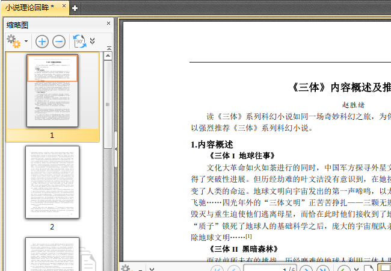Viewport: 391px width, 271px height.
Task: Open thumbnail panel options gear
Action: (x=13, y=42)
